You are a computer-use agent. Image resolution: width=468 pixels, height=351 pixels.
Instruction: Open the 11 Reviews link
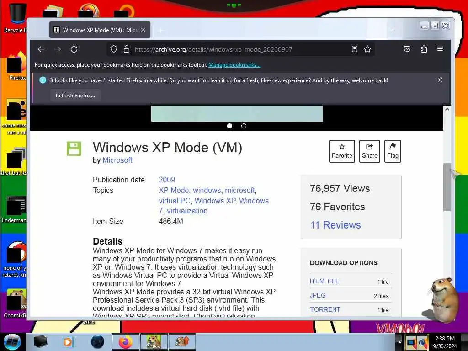335,225
